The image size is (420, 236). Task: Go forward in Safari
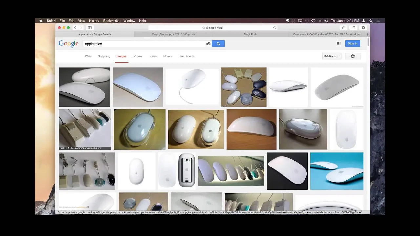81,28
